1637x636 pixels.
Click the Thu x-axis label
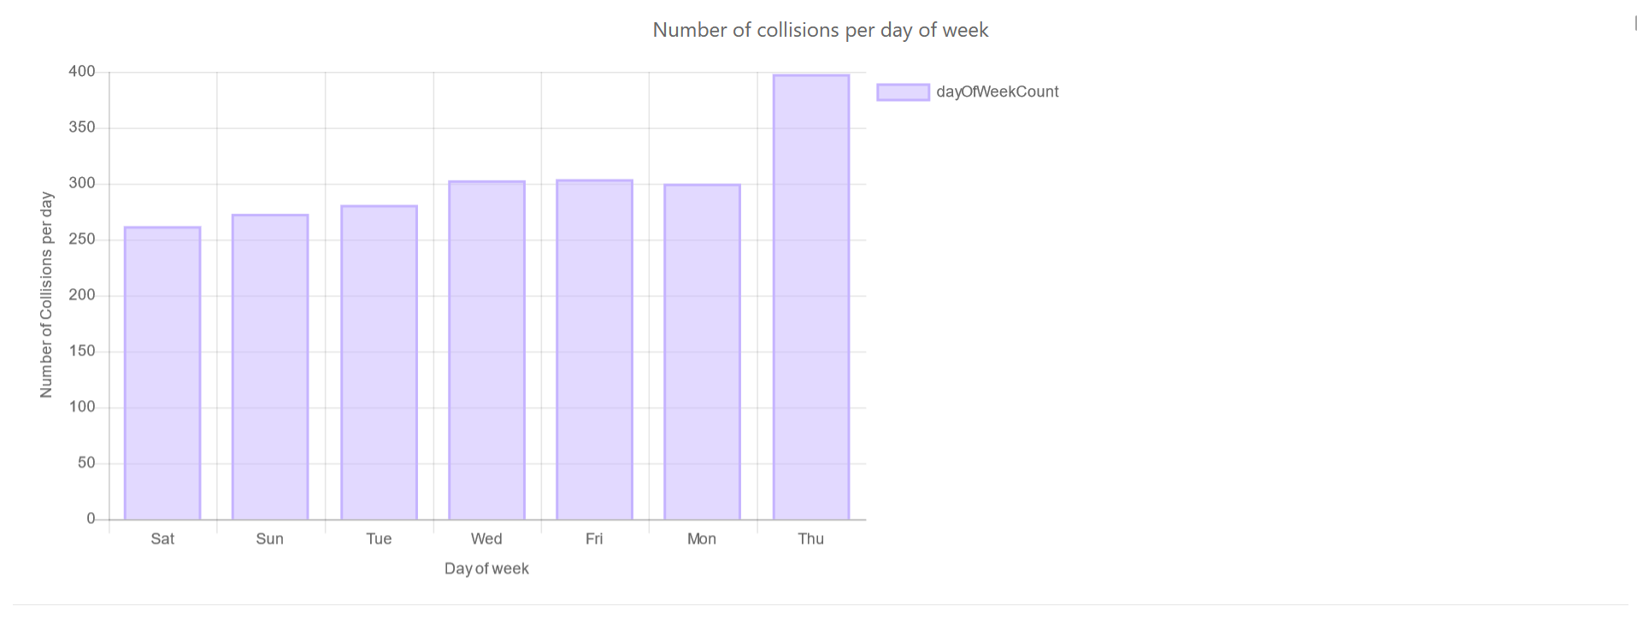[810, 539]
